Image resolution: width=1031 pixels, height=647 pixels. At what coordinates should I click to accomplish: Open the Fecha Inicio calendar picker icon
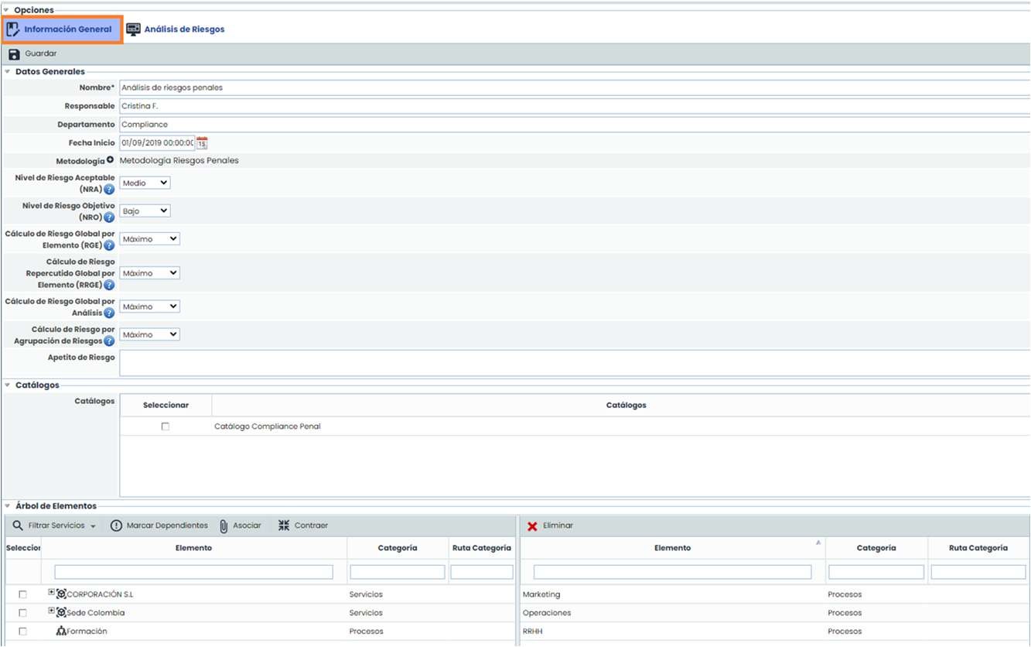pyautogui.click(x=202, y=143)
